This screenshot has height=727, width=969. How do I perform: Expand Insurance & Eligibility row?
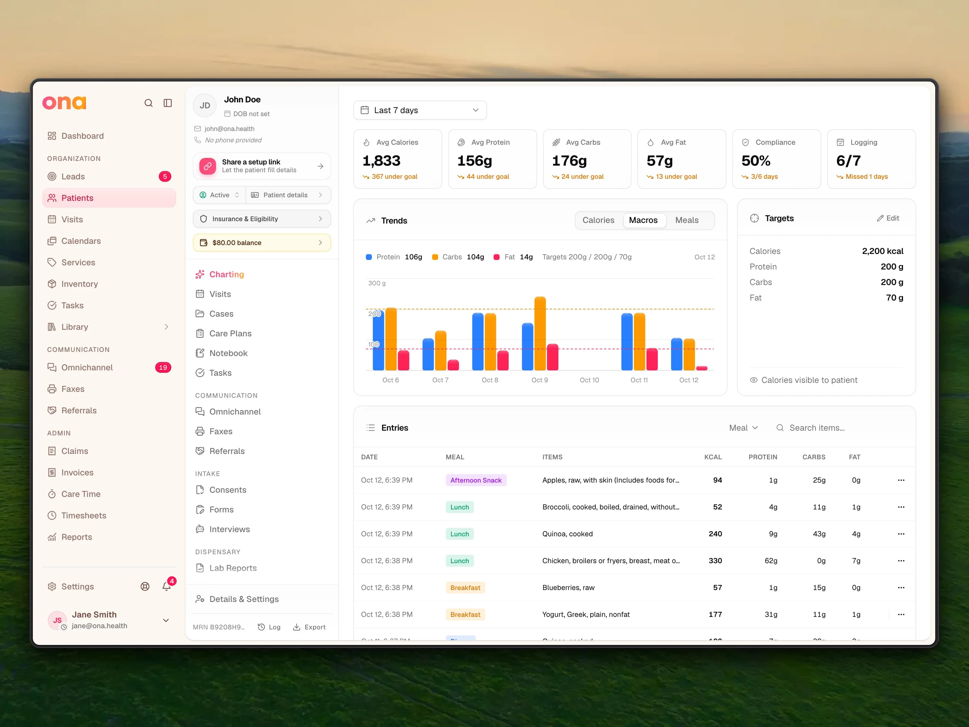point(262,219)
